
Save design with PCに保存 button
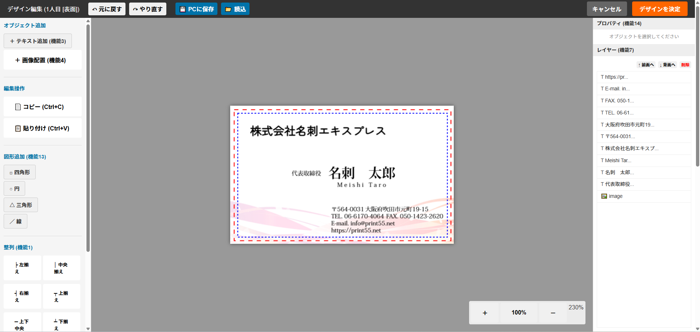click(x=196, y=9)
